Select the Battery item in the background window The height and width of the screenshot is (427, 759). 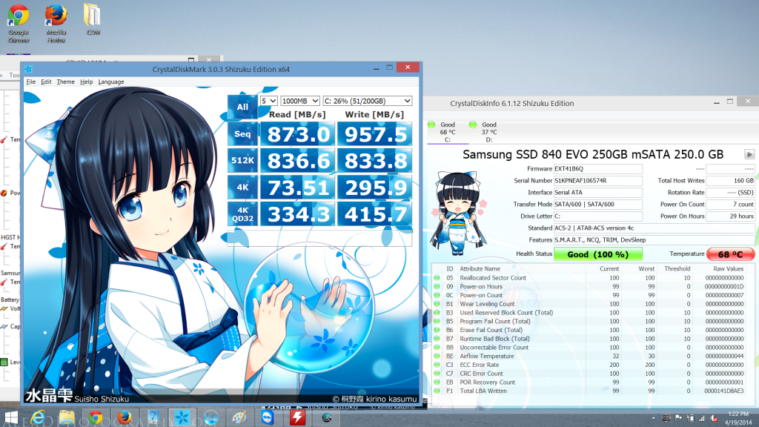(10, 299)
